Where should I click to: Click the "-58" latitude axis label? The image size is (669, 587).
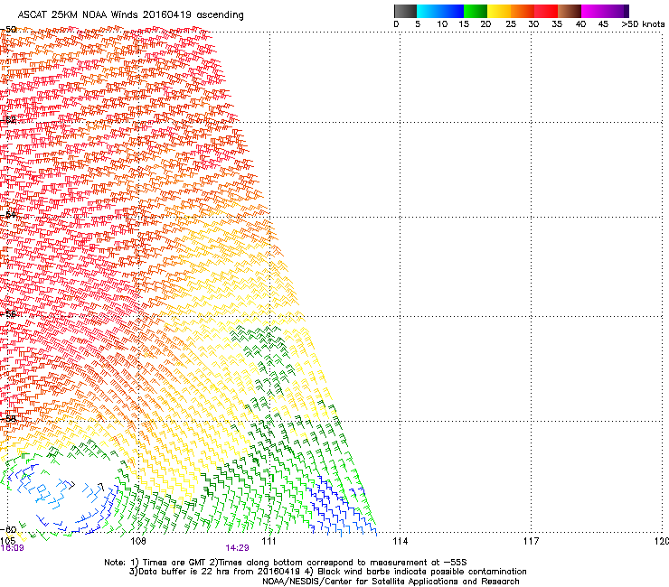[8, 419]
